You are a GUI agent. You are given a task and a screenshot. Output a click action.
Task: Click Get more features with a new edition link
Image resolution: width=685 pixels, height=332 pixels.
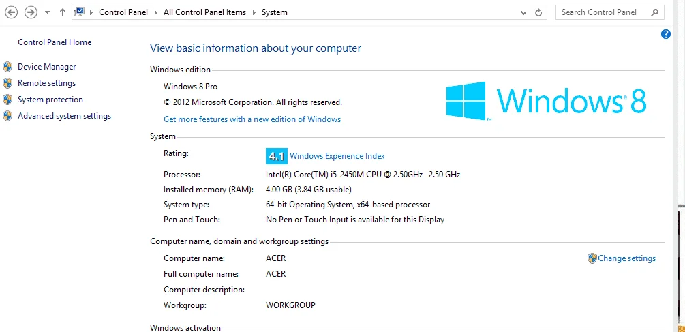pos(252,119)
